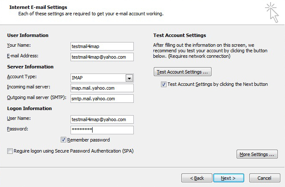285x187 pixels.
Task: Click the Incoming mail server label
Action: [28, 87]
